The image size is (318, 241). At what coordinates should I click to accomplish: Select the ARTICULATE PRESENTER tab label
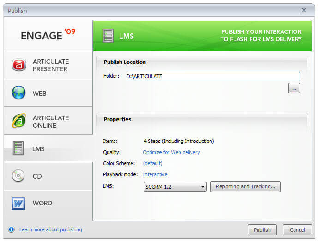(51, 65)
